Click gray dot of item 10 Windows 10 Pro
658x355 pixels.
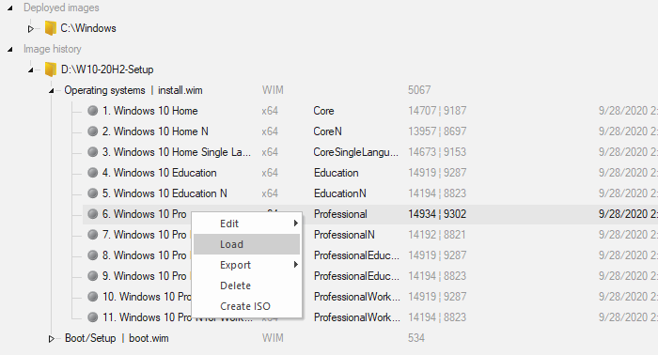pyautogui.click(x=92, y=297)
